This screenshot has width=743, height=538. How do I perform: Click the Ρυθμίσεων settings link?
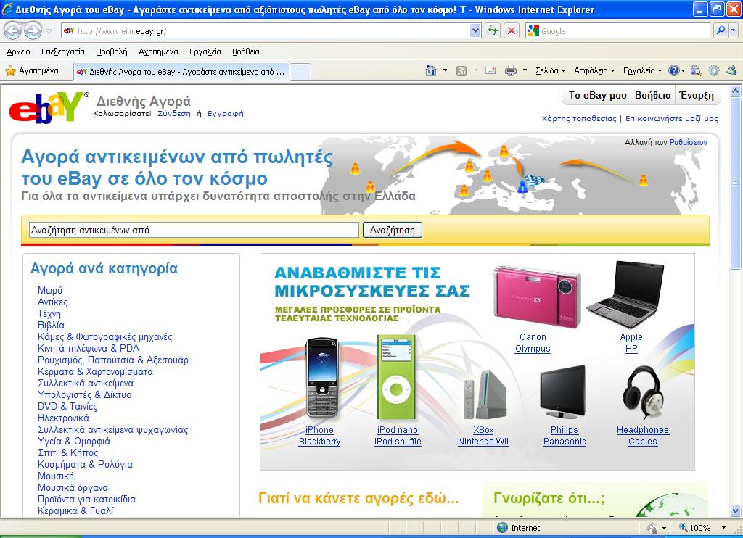pos(688,142)
